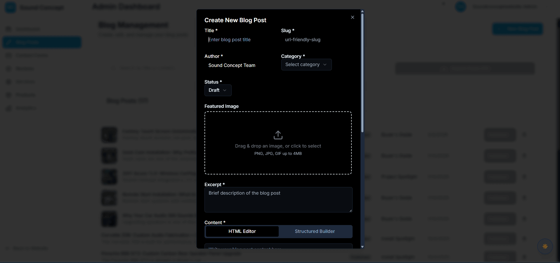Click the Author field with Sound Concept Team

click(x=240, y=65)
